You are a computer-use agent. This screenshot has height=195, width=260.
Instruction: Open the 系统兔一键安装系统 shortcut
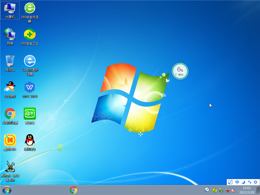tap(10, 171)
